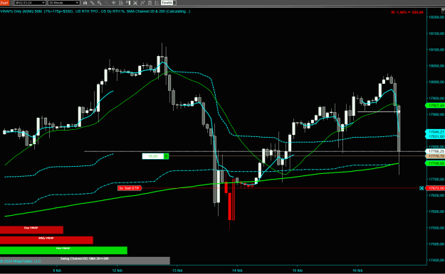
Task: Toggle the Chart Trader panel icon
Action: pos(128,3)
